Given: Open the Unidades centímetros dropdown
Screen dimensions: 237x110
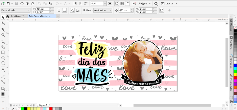Looking at the screenshot, I should point(103,10).
